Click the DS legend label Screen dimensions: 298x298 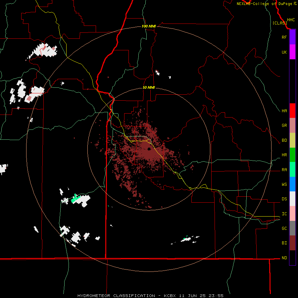pyautogui.click(x=284, y=199)
